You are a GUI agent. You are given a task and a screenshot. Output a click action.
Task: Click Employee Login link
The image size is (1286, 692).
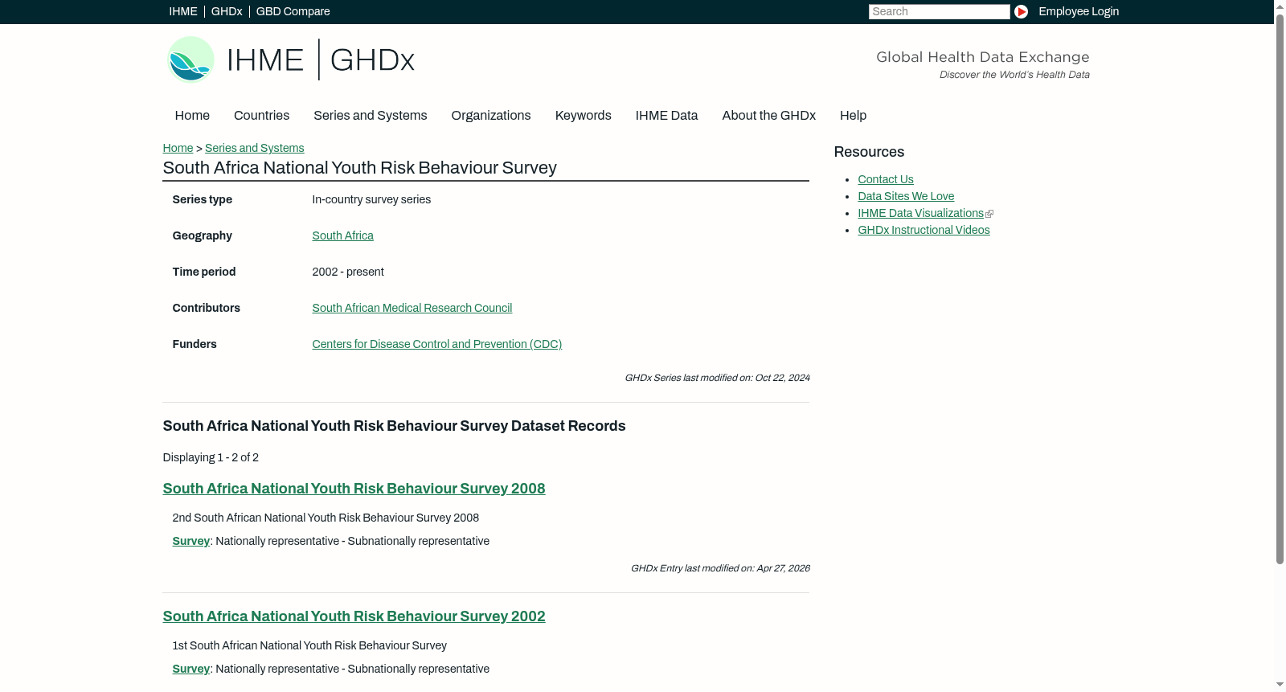[1079, 11]
